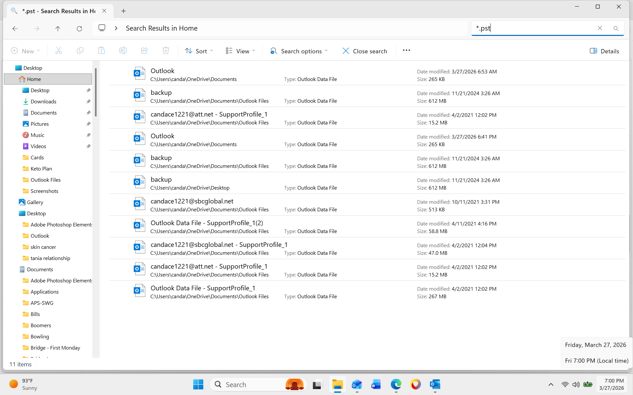This screenshot has width=633, height=395.
Task: Open Windows Start button on taskbar
Action: pyautogui.click(x=198, y=384)
